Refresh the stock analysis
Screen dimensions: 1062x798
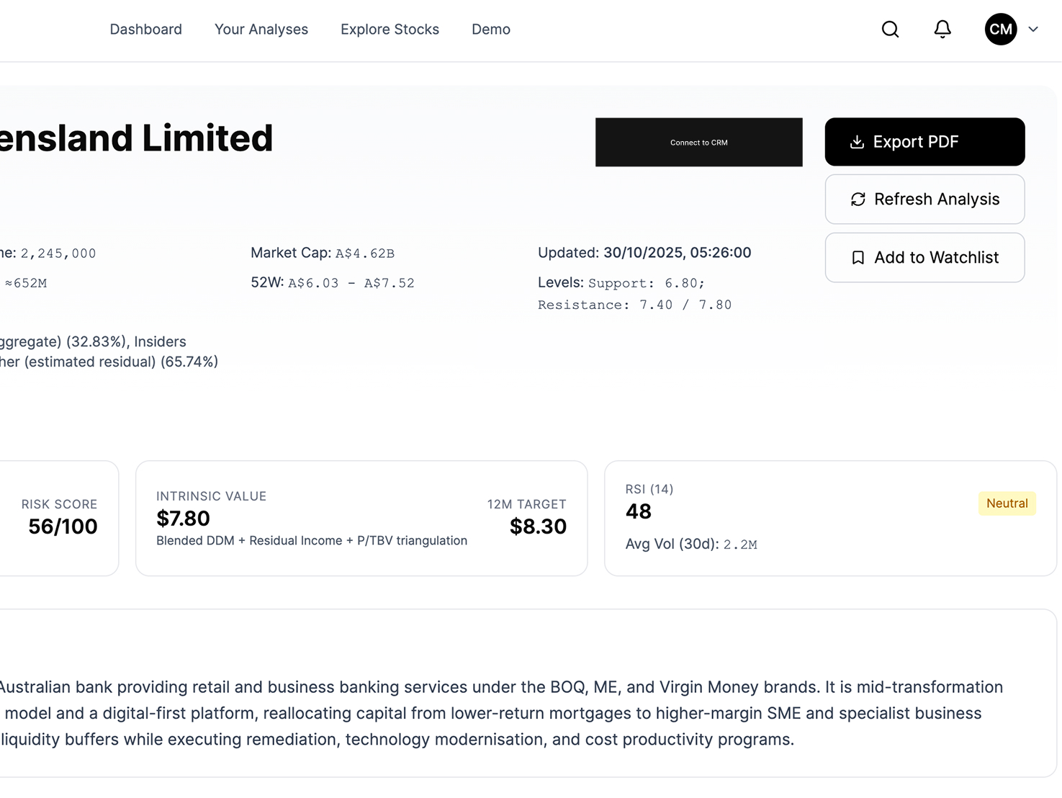point(924,199)
